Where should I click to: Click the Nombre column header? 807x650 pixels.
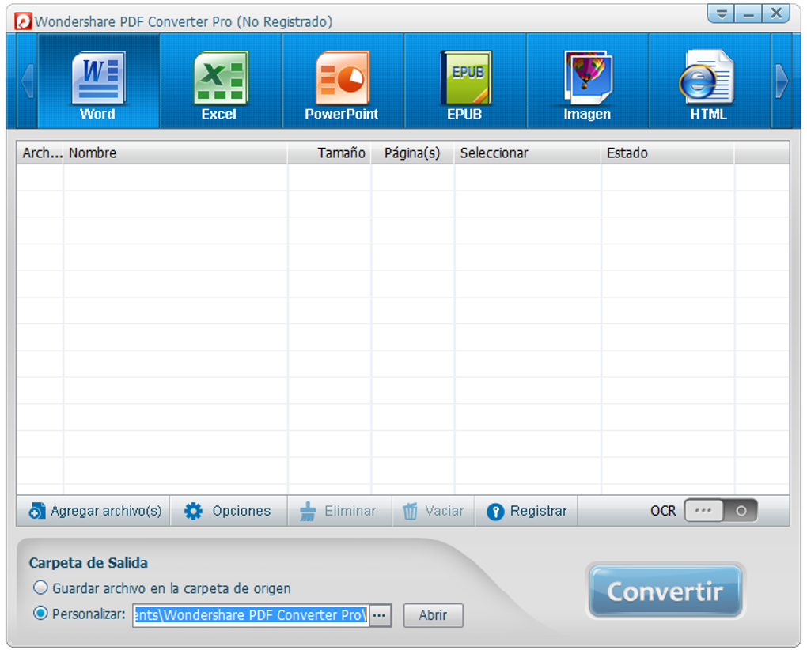pyautogui.click(x=175, y=153)
